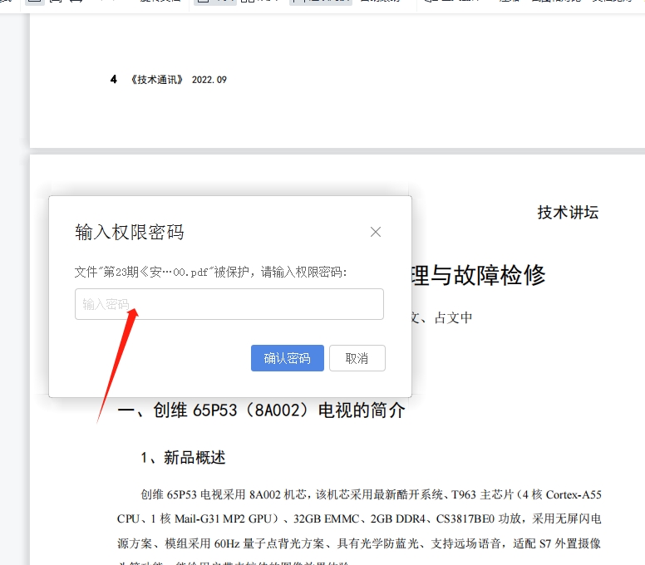This screenshot has width=645, height=565.
Task: Click the '1、新品概述' subheading
Action: point(183,457)
